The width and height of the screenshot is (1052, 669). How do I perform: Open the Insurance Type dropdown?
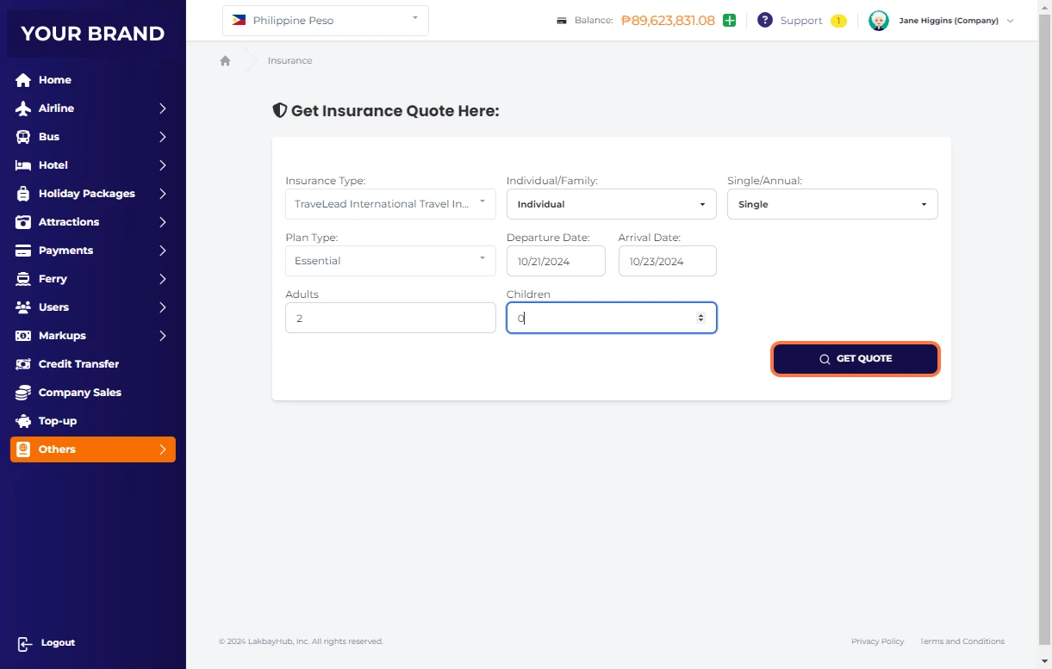[390, 204]
